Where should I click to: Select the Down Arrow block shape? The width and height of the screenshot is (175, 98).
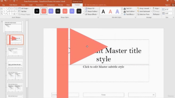pos(12,11)
